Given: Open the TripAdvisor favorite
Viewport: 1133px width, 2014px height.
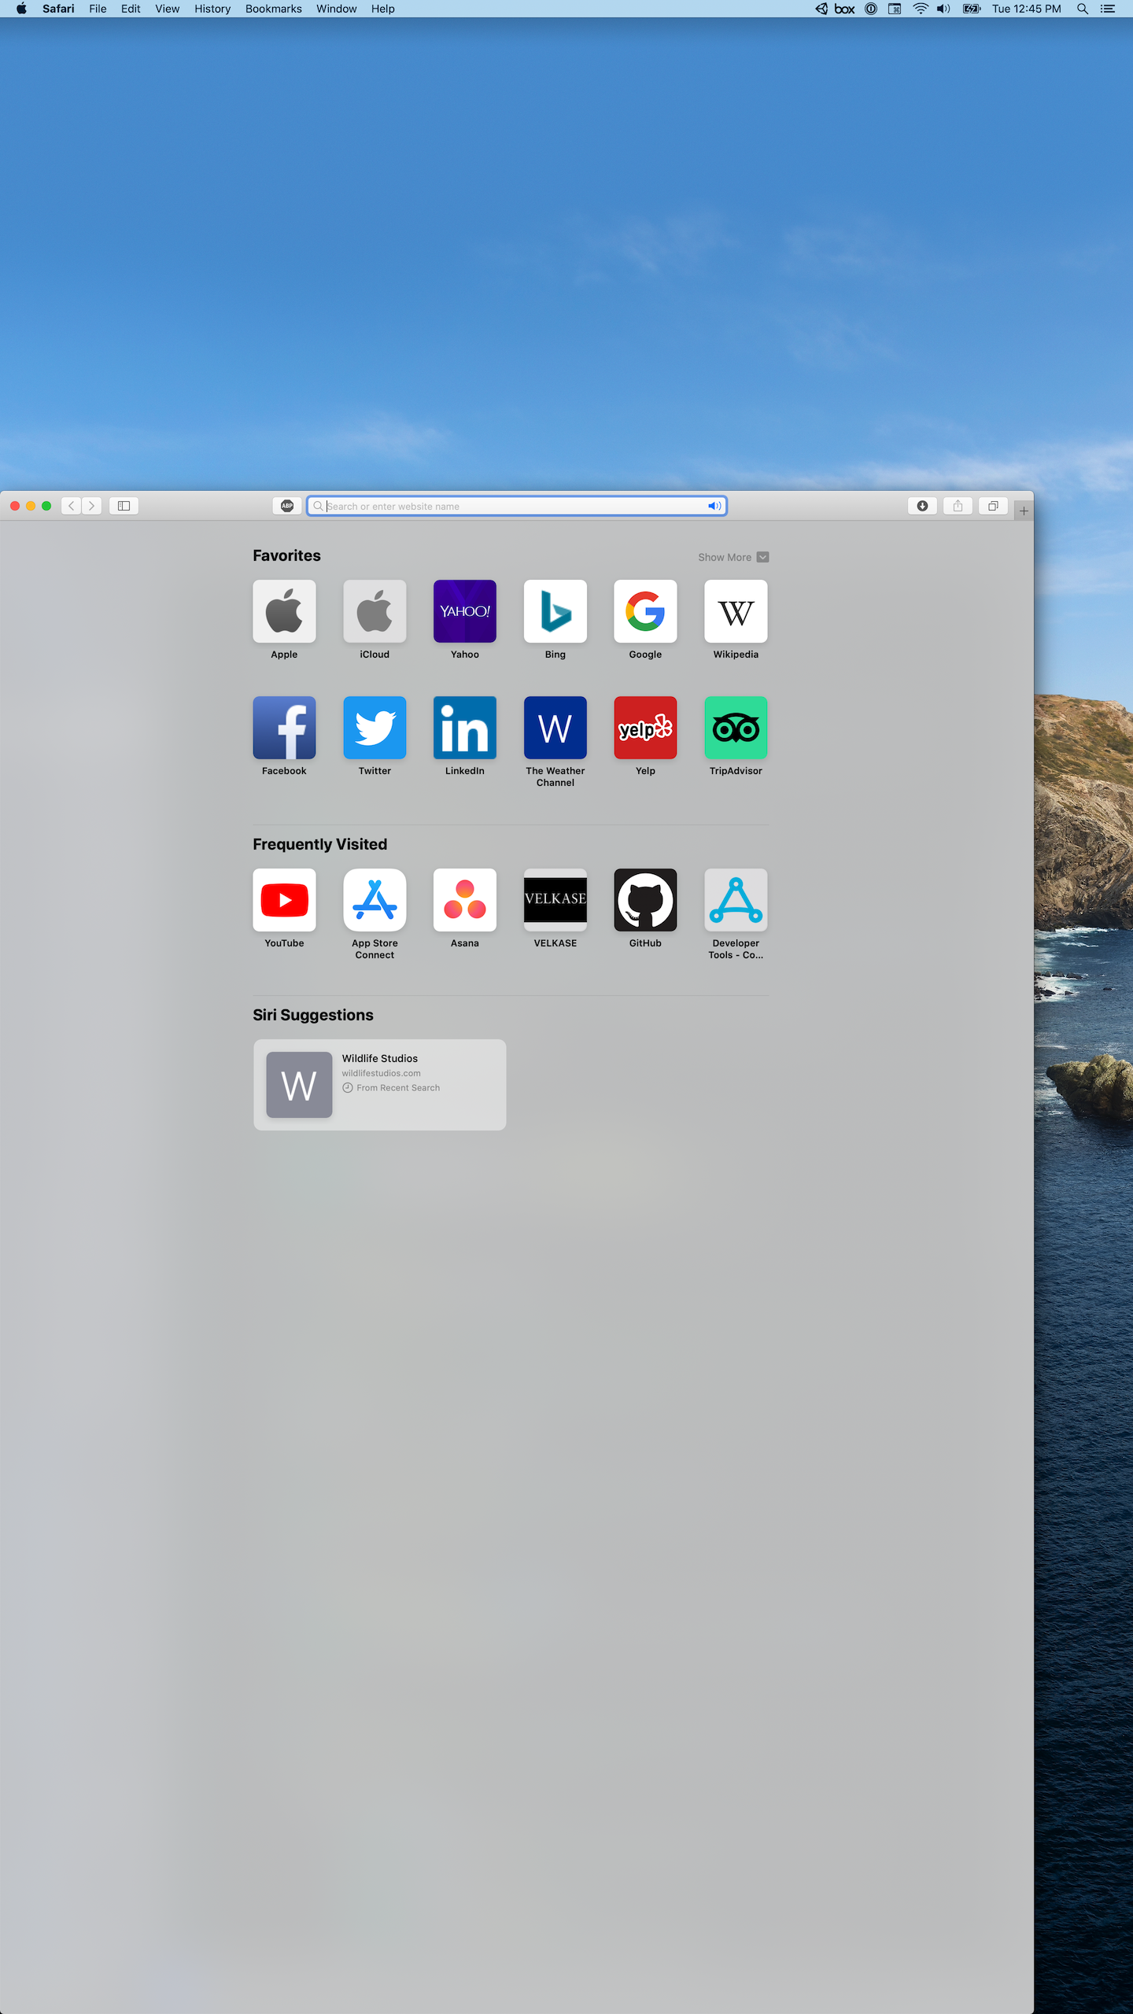Looking at the screenshot, I should click(736, 728).
